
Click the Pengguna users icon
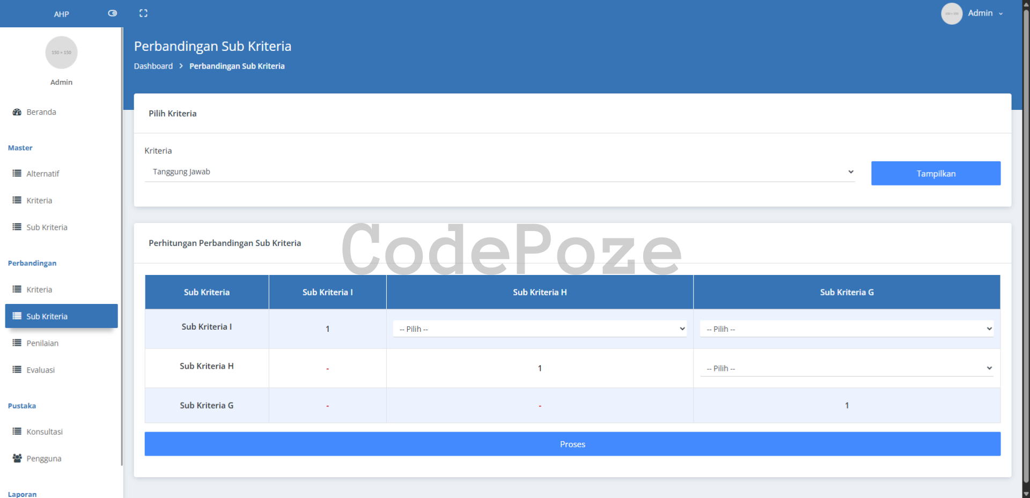17,458
